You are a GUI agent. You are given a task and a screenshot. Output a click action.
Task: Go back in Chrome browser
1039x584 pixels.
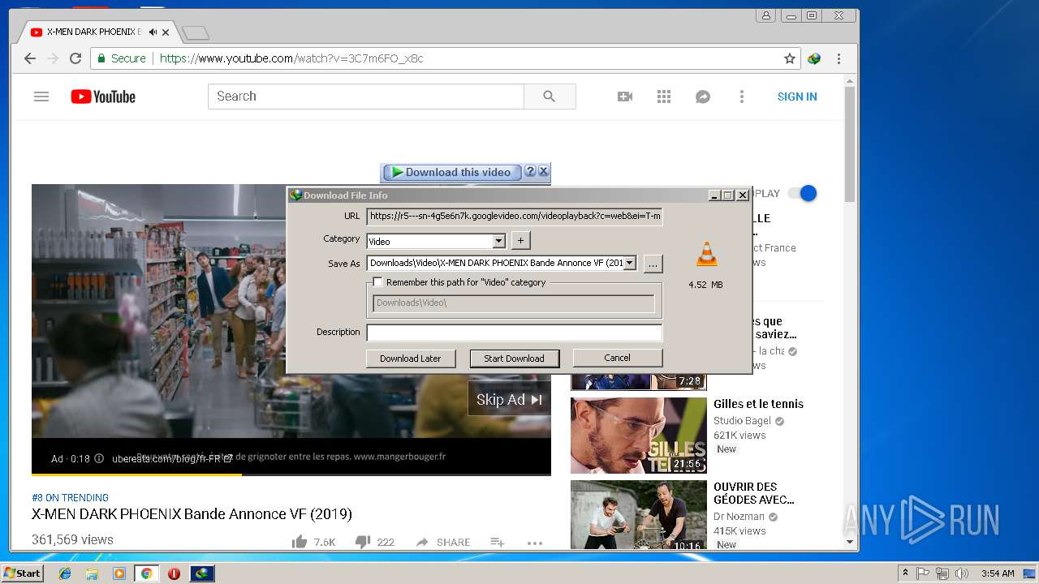click(x=30, y=58)
